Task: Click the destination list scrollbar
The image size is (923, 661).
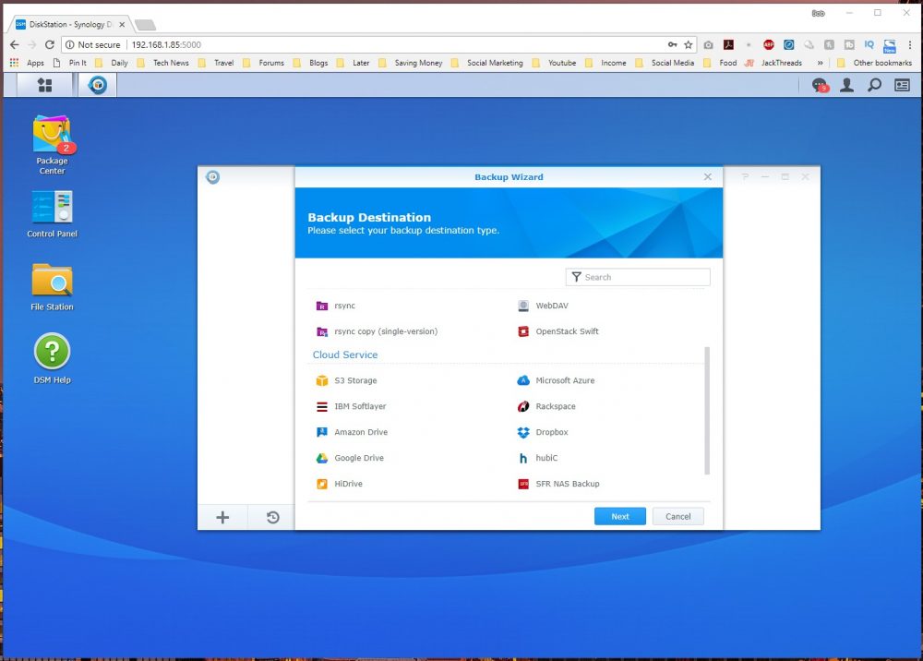Action: [707, 410]
